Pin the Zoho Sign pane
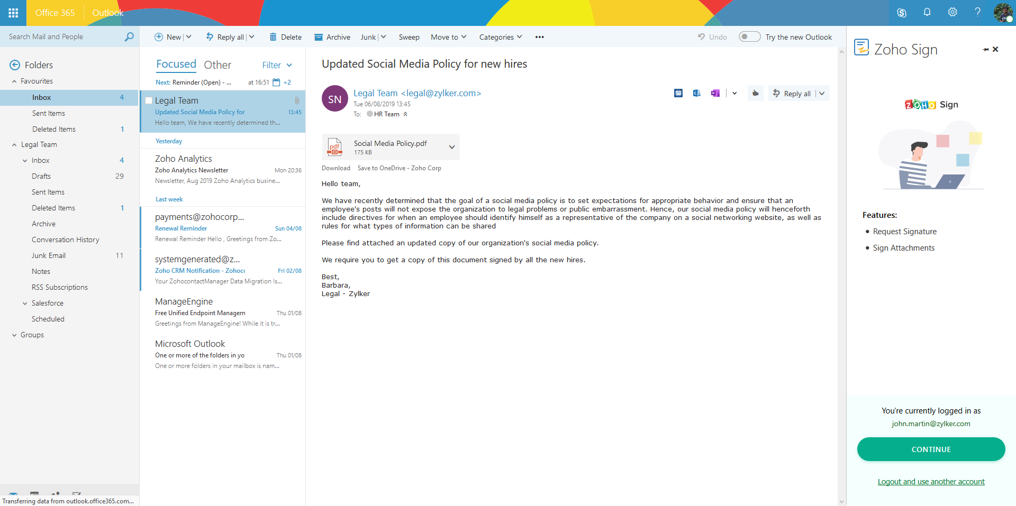The height and width of the screenshot is (506, 1016). coord(985,49)
